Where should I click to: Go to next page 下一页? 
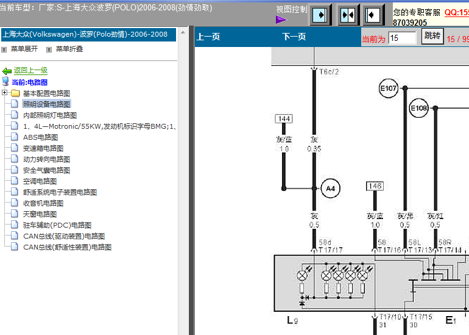click(294, 37)
